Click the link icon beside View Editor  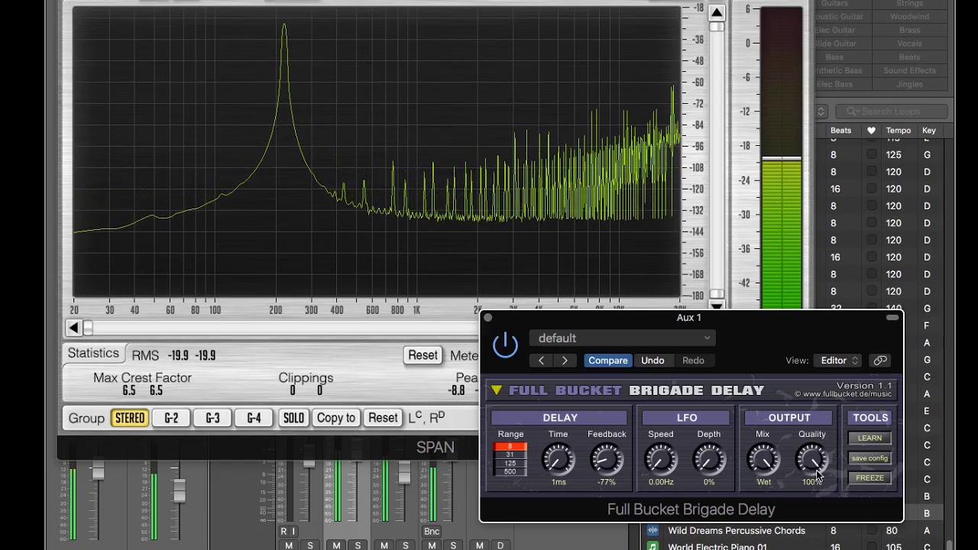[x=880, y=361]
